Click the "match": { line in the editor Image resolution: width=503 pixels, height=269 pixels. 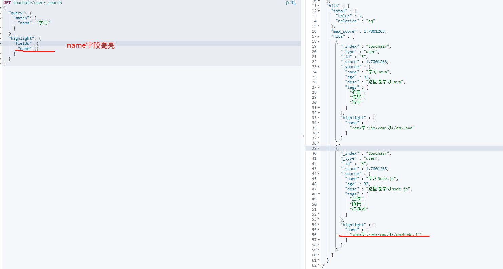click(x=25, y=18)
